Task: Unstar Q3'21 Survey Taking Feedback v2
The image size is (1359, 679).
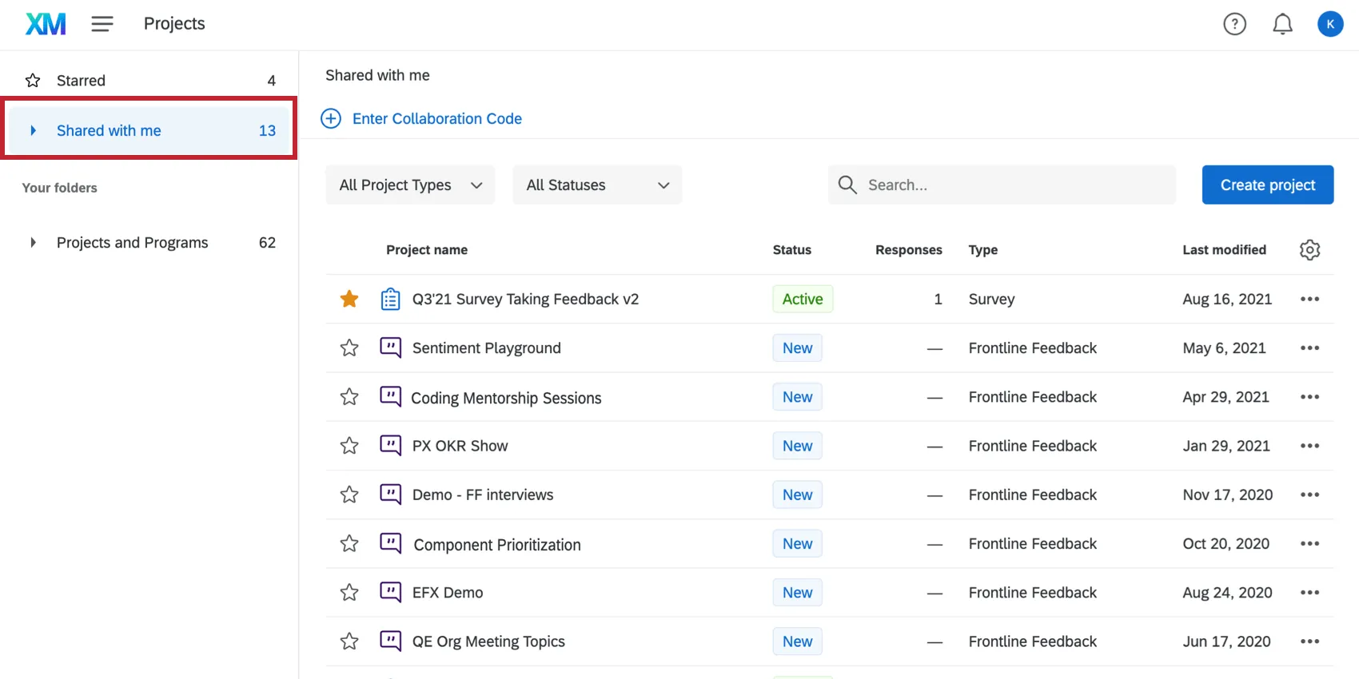Action: (349, 300)
